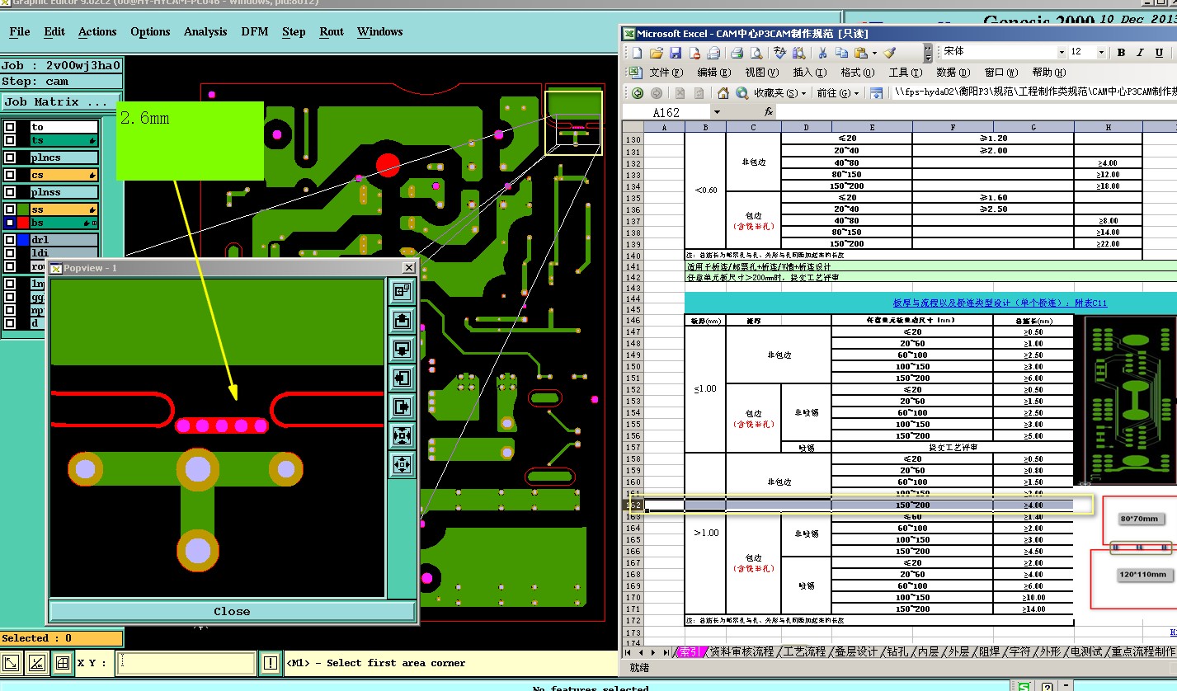Click Excel Spelling check icon
1177x691 pixels.
coord(781,53)
